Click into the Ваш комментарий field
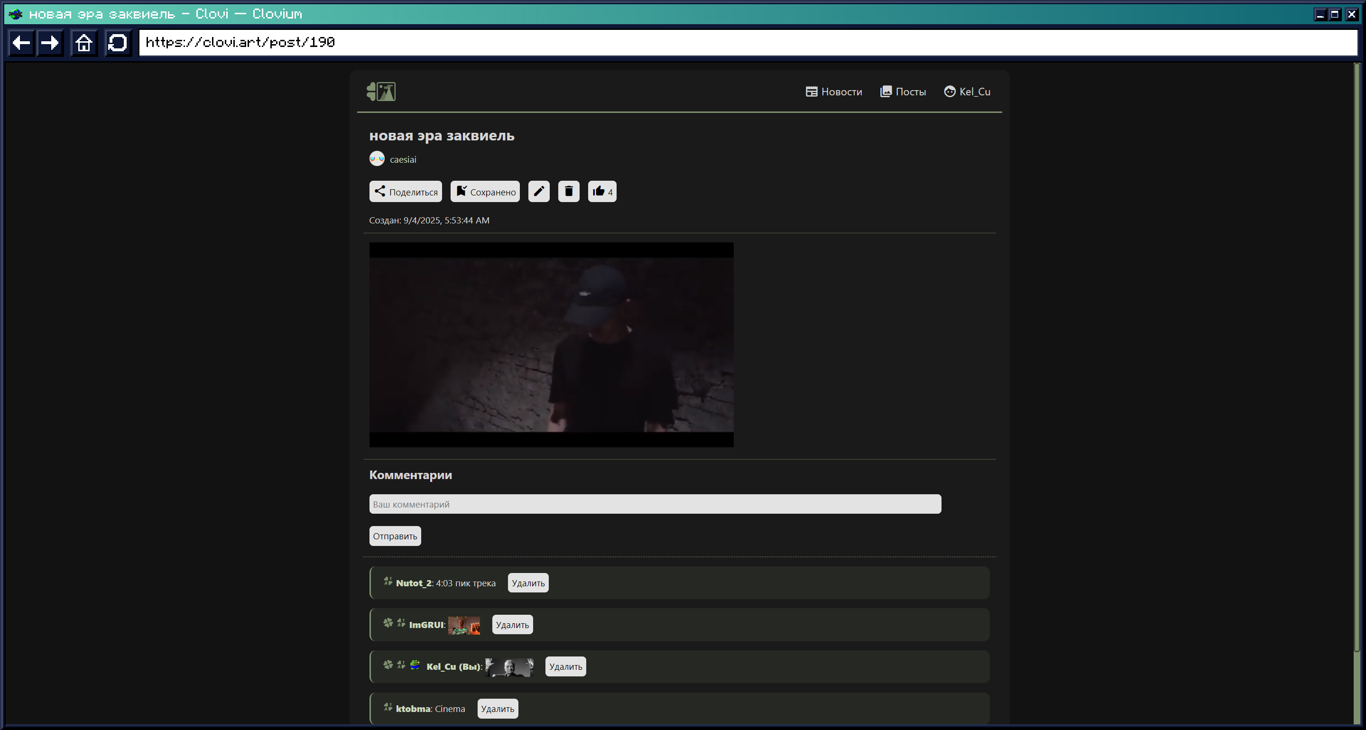 pyautogui.click(x=655, y=504)
